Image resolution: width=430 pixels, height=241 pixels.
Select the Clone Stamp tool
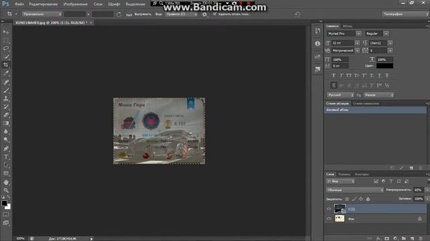pyautogui.click(x=6, y=98)
